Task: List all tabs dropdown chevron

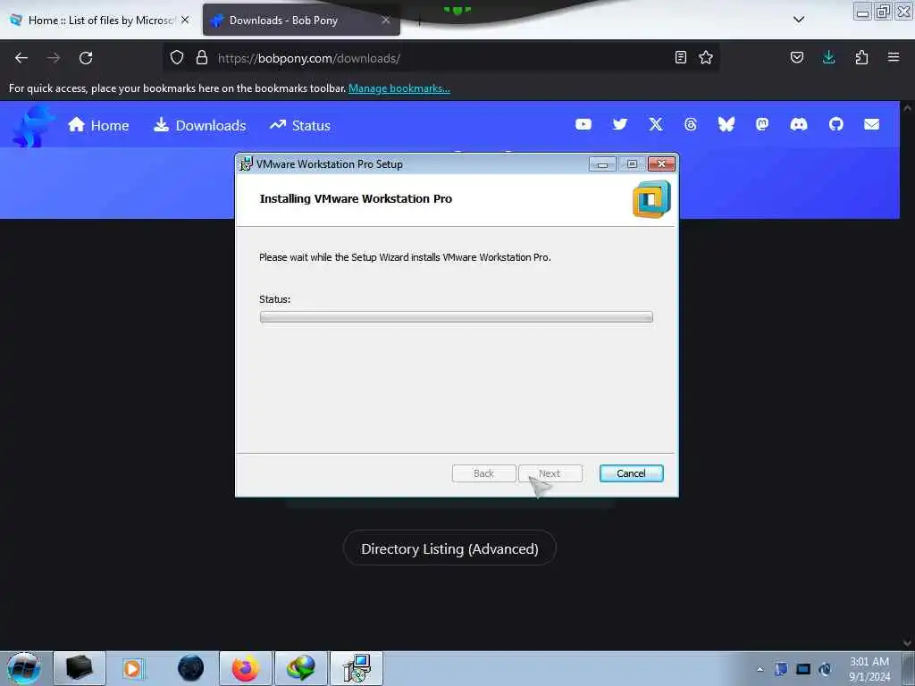Action: click(x=799, y=20)
